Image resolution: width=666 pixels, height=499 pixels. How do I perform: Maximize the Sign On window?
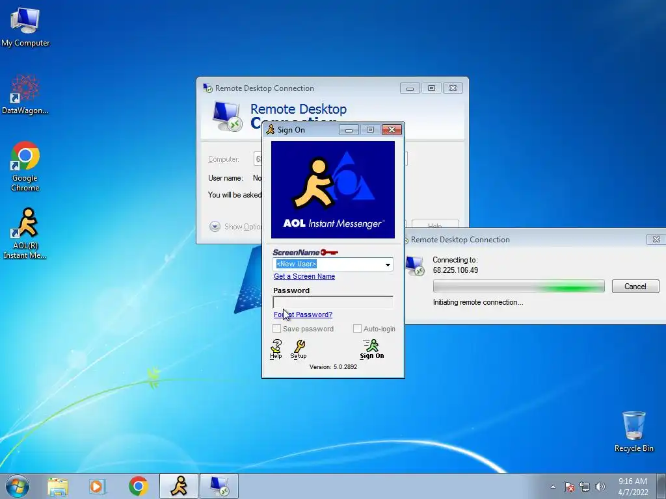370,129
